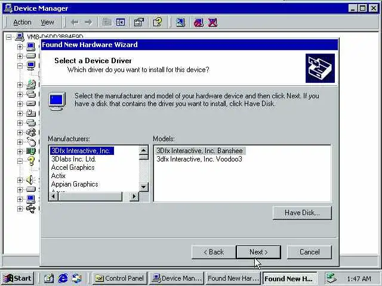This screenshot has width=382, height=286.
Task: Click the active Found New H... taskbar button
Action: point(289,278)
